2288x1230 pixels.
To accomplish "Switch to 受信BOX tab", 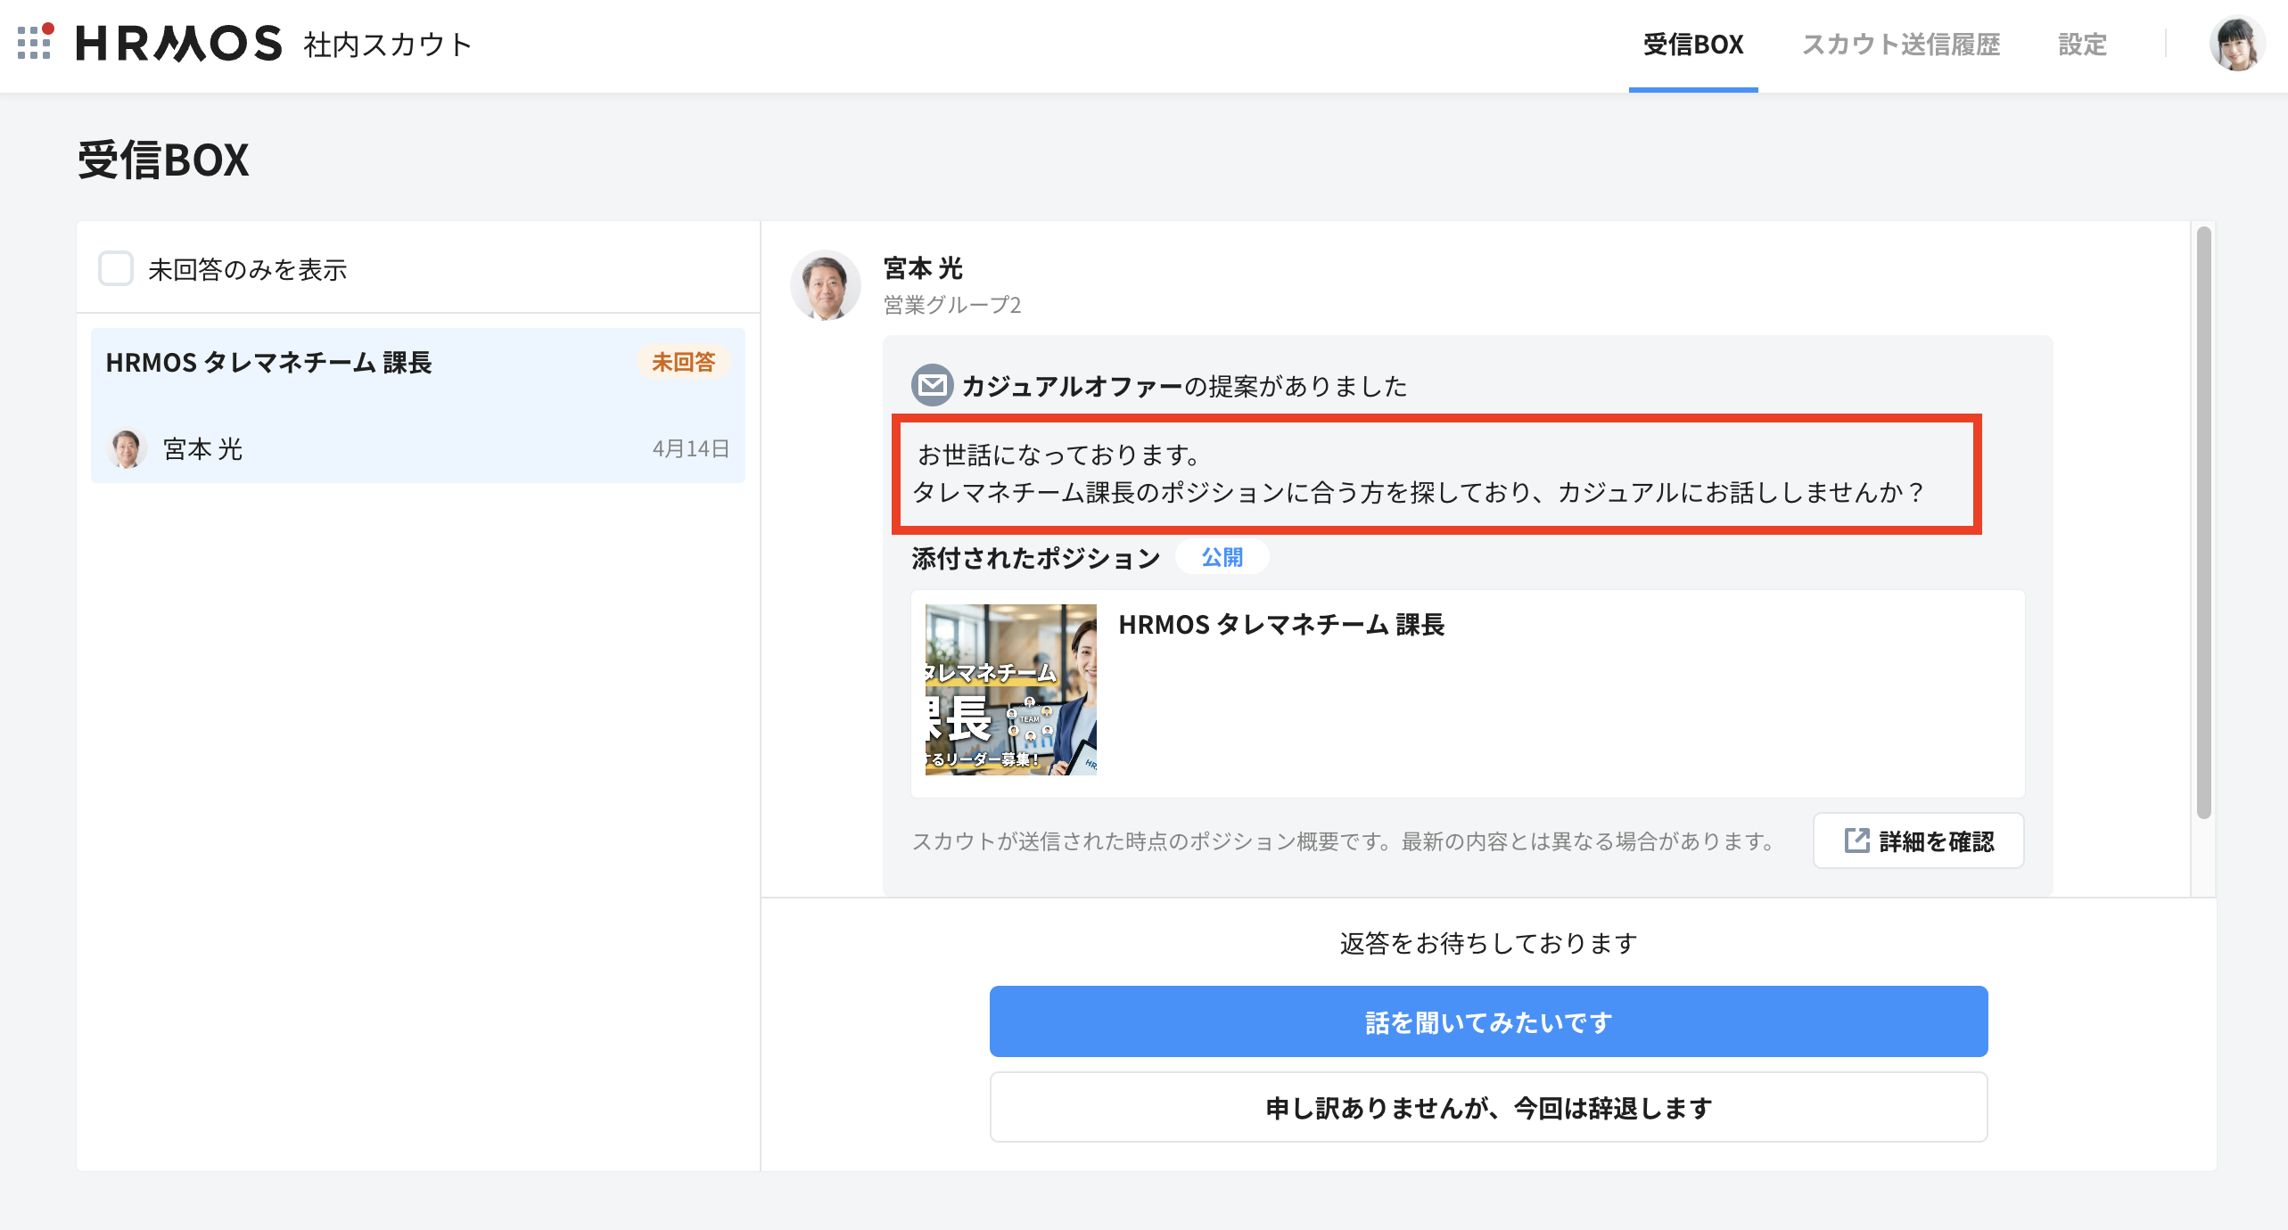I will [x=1692, y=45].
